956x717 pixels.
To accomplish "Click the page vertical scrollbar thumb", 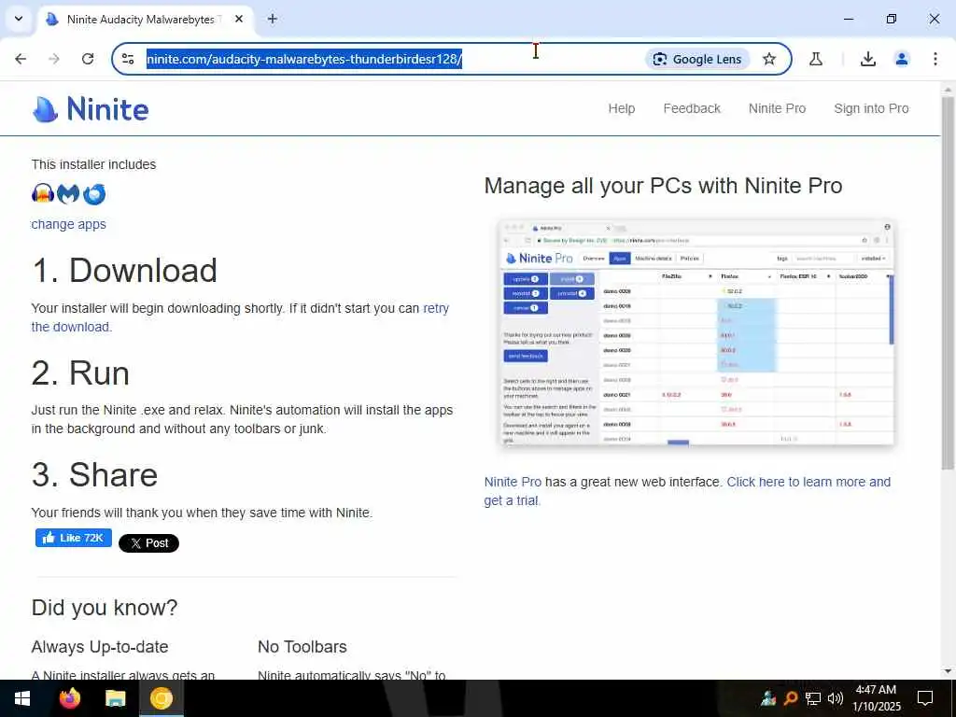I will click(948, 284).
